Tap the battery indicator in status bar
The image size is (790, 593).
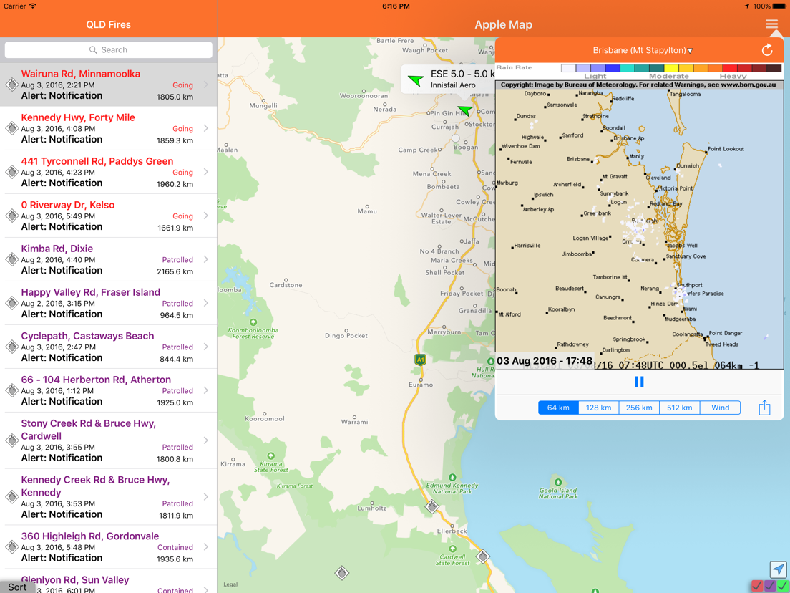779,6
